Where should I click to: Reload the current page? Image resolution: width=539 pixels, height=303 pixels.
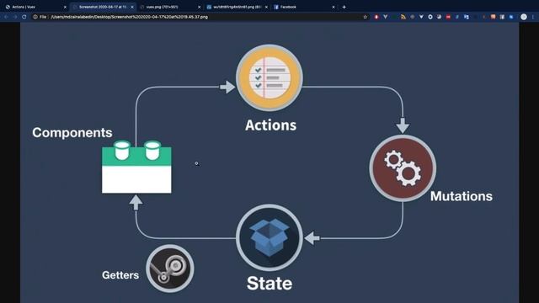click(24, 17)
